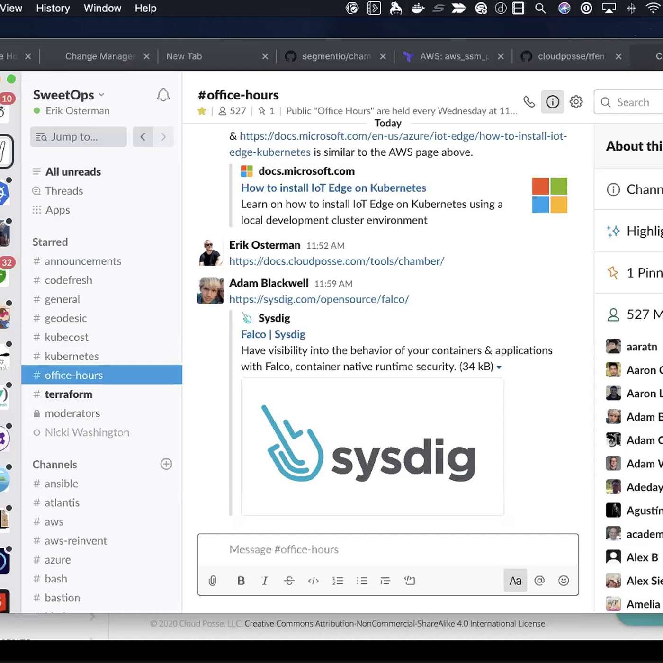
Task: Switch to the cloudposse/tfenv tab
Action: pos(571,56)
